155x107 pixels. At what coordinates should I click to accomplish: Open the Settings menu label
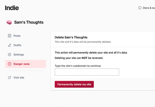(x=19, y=55)
